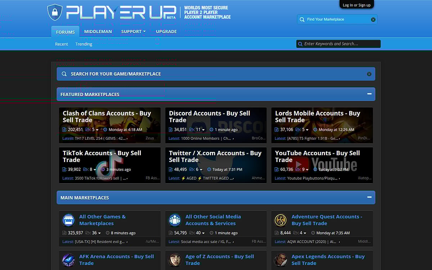The height and width of the screenshot is (270, 432).
Task: Click the group icon for All Other Social Media
Action: [x=175, y=220]
